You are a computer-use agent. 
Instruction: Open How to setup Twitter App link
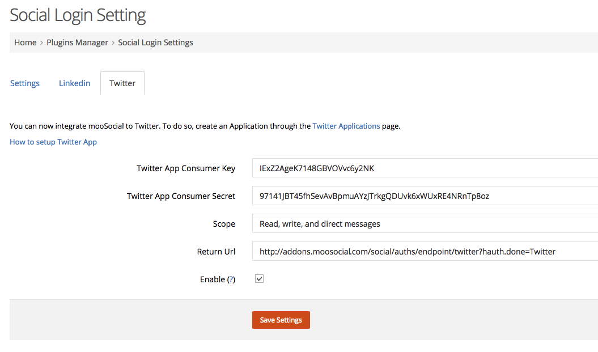pos(53,142)
